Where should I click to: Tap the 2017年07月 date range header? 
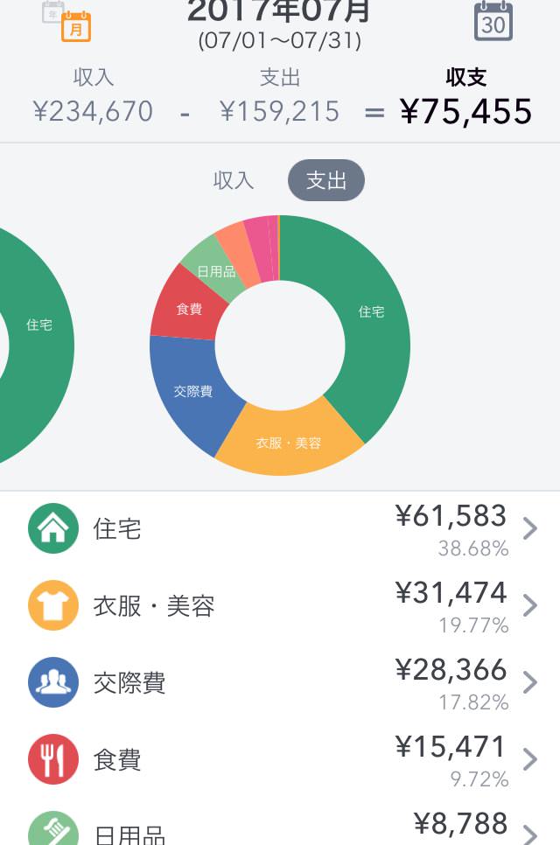point(279,24)
